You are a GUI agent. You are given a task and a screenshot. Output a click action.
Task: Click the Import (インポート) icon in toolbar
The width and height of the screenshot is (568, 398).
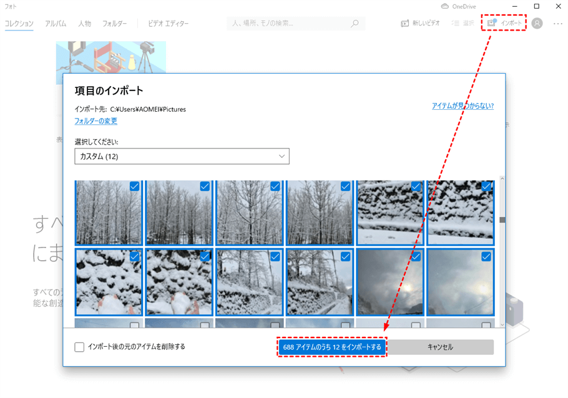pyautogui.click(x=492, y=23)
